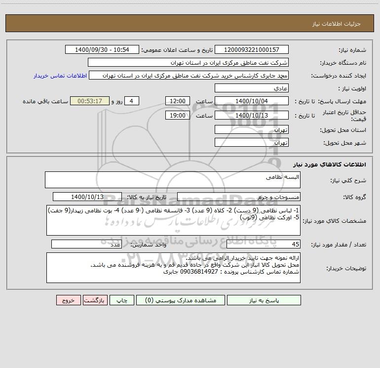Click the اولویت نیاز label
The height and width of the screenshot is (368, 380).
(x=352, y=89)
